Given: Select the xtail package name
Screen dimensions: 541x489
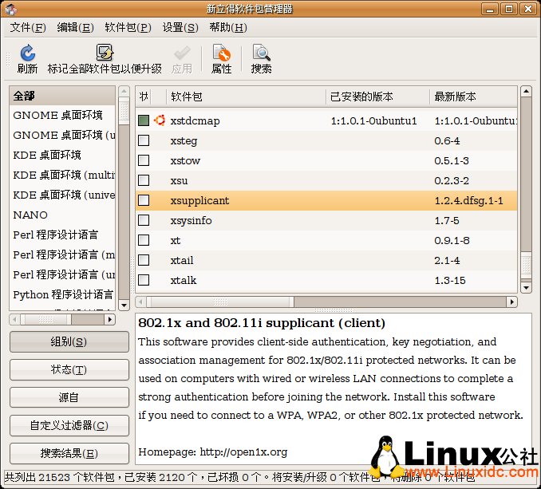Looking at the screenshot, I should tap(181, 260).
